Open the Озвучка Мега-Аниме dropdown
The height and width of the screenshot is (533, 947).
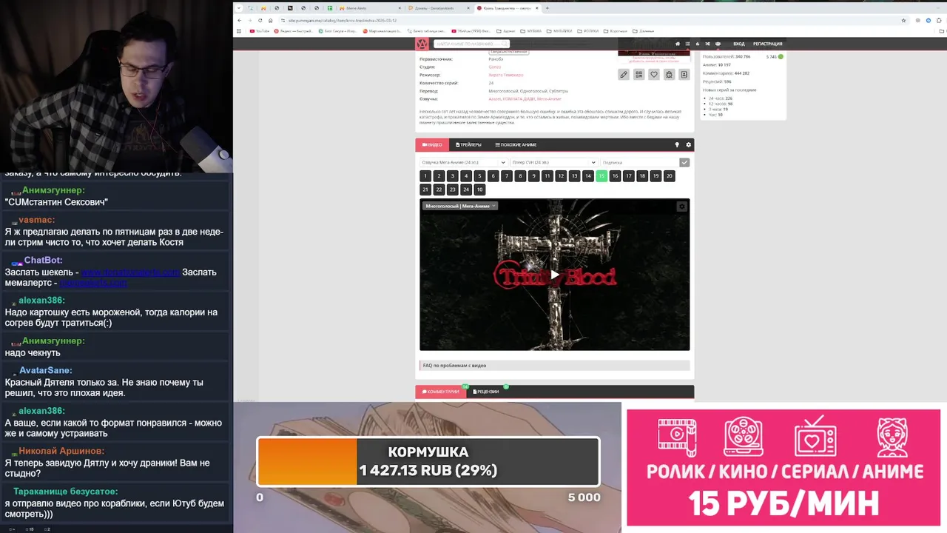click(463, 162)
